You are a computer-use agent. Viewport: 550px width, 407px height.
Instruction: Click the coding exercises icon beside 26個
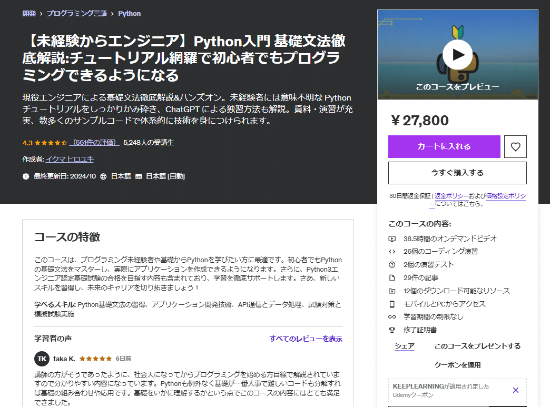coord(391,251)
